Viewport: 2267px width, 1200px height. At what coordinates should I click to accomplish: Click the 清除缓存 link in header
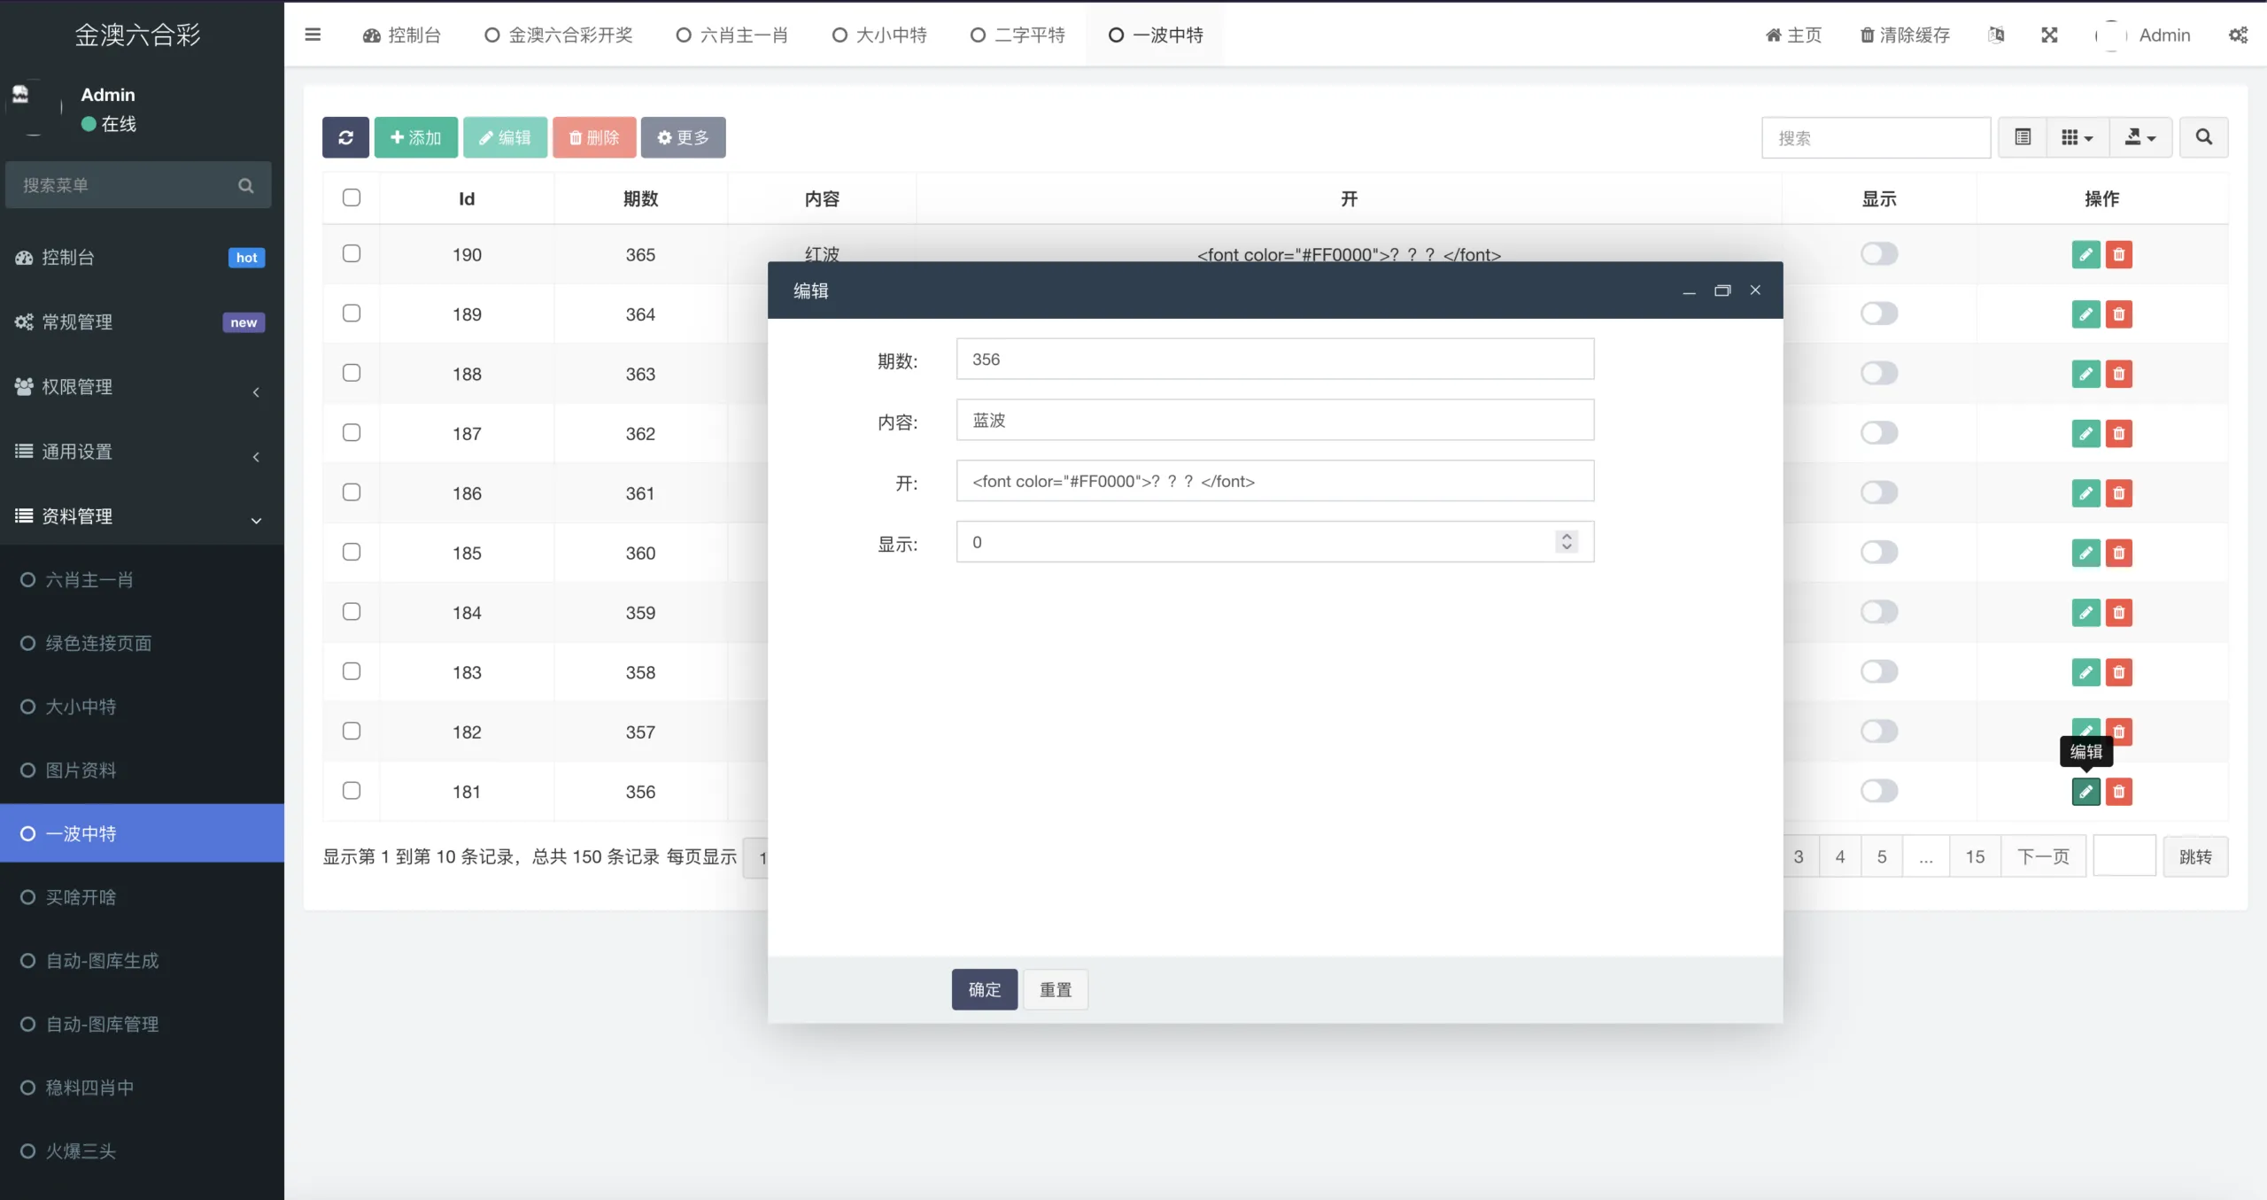pos(1905,35)
